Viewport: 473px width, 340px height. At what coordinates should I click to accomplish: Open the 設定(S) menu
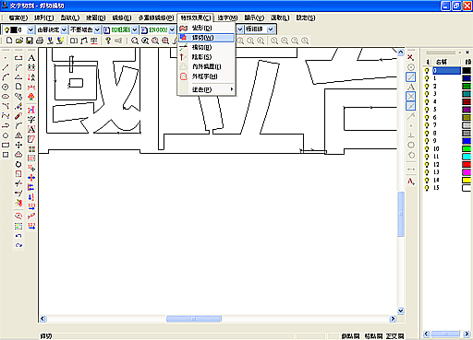[x=306, y=18]
